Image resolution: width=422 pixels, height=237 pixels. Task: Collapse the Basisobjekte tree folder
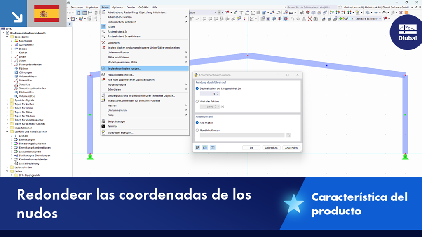click(7, 37)
